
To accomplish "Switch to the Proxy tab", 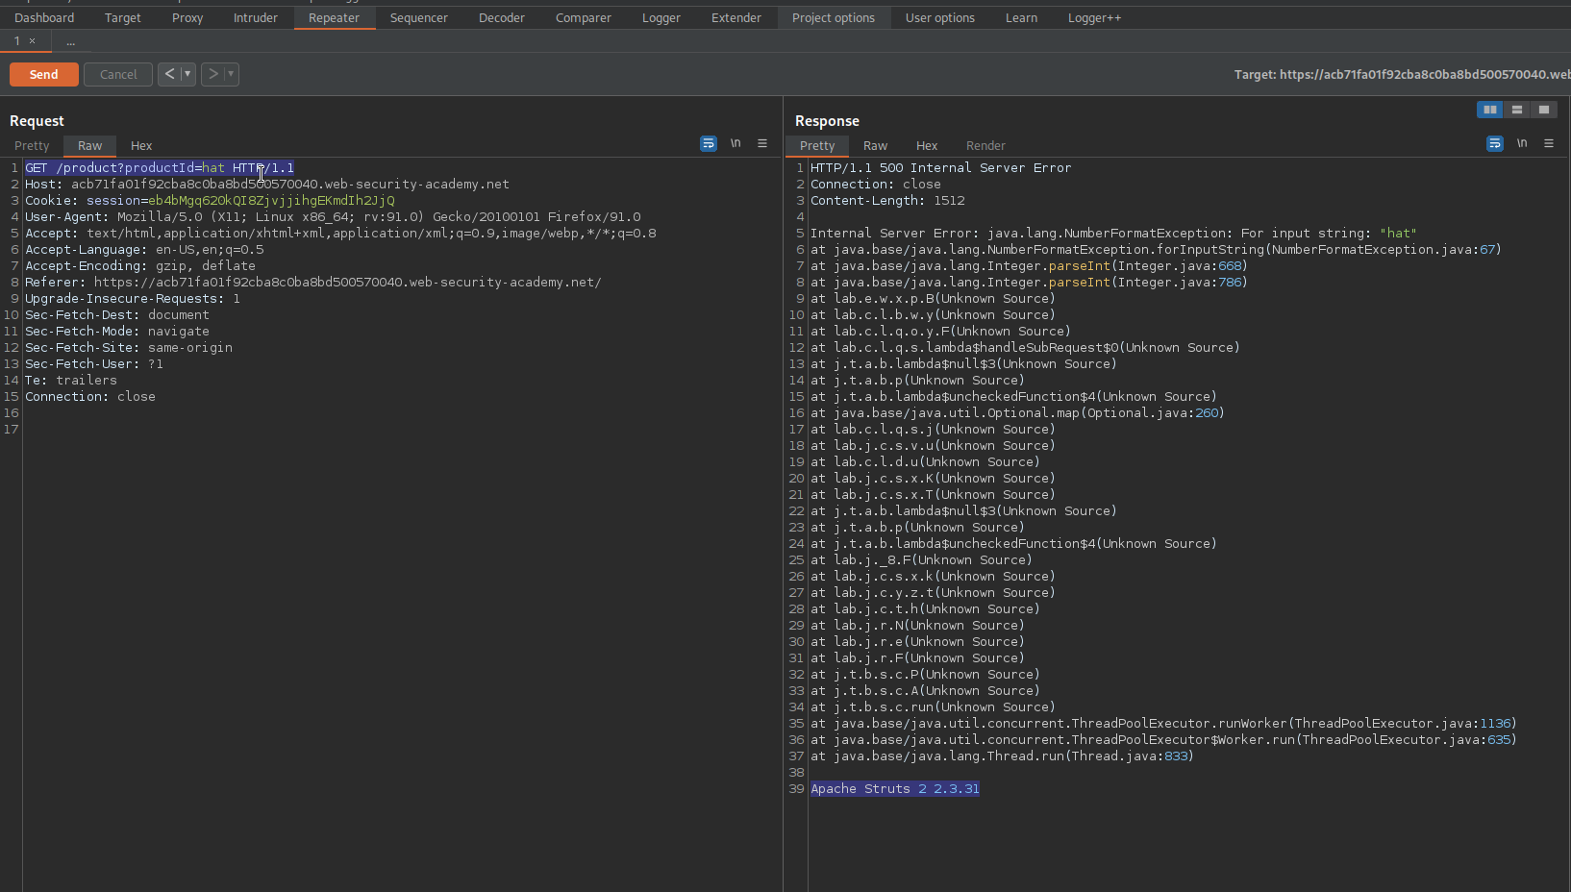I will point(187,17).
